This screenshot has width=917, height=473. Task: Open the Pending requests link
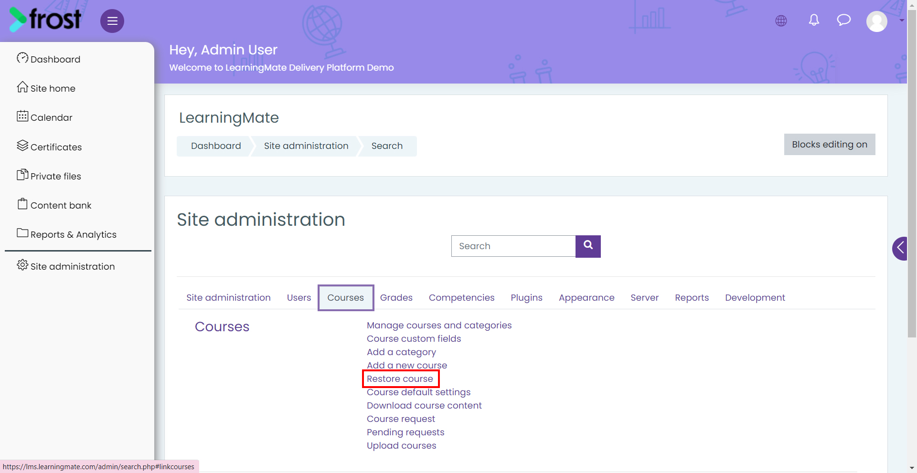[x=405, y=432]
